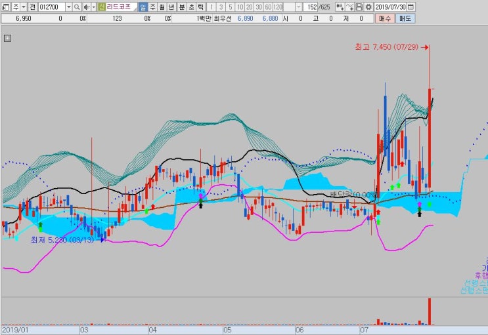Click the candle count field showing 152
The width and height of the screenshot is (488, 335).
click(x=310, y=7)
